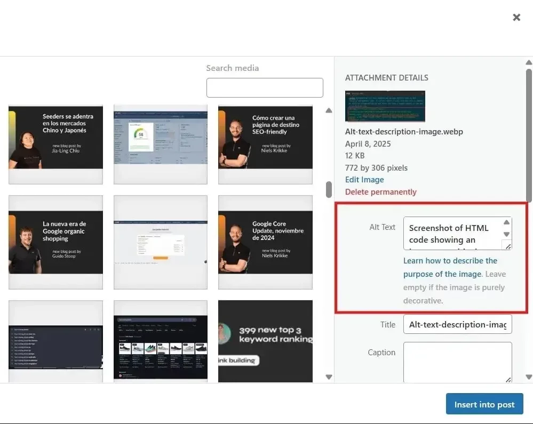Select the form screenshot with orange button

coord(161,242)
